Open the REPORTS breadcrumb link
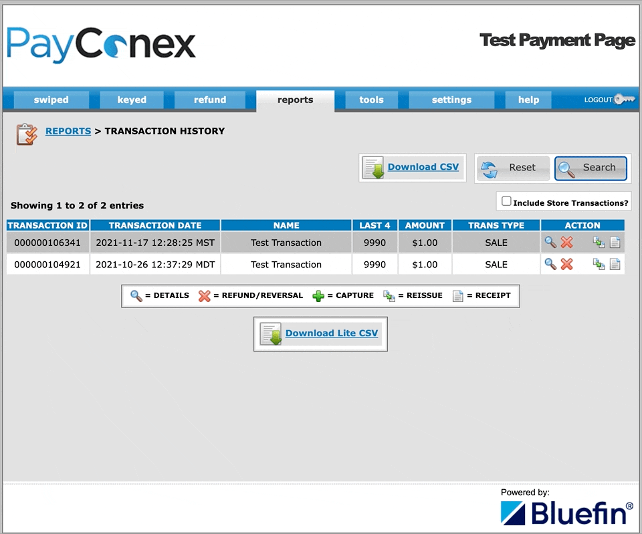The image size is (642, 534). (x=68, y=131)
